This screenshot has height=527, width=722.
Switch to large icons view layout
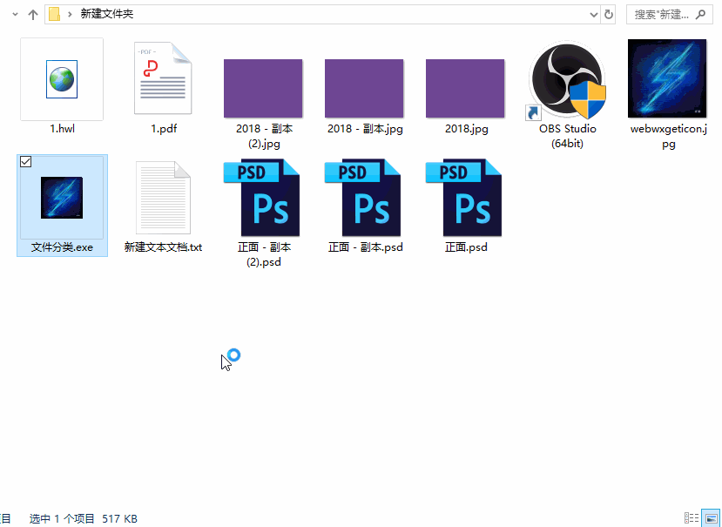click(711, 517)
